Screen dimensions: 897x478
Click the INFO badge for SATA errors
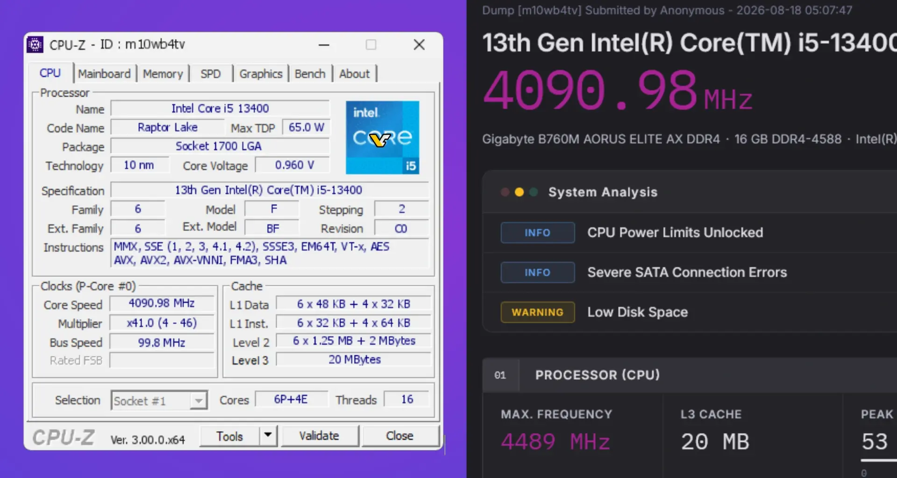coord(538,272)
